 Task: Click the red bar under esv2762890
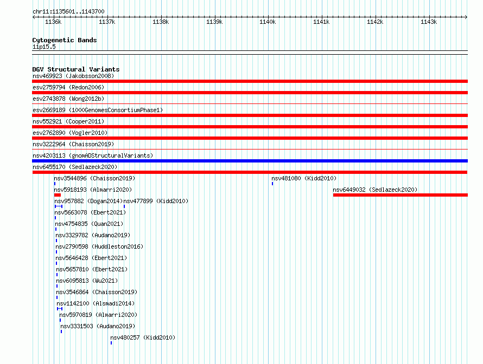pos(250,138)
